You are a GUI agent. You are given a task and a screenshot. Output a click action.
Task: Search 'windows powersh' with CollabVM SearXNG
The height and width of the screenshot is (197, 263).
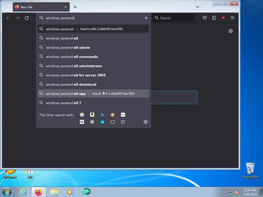point(93,29)
